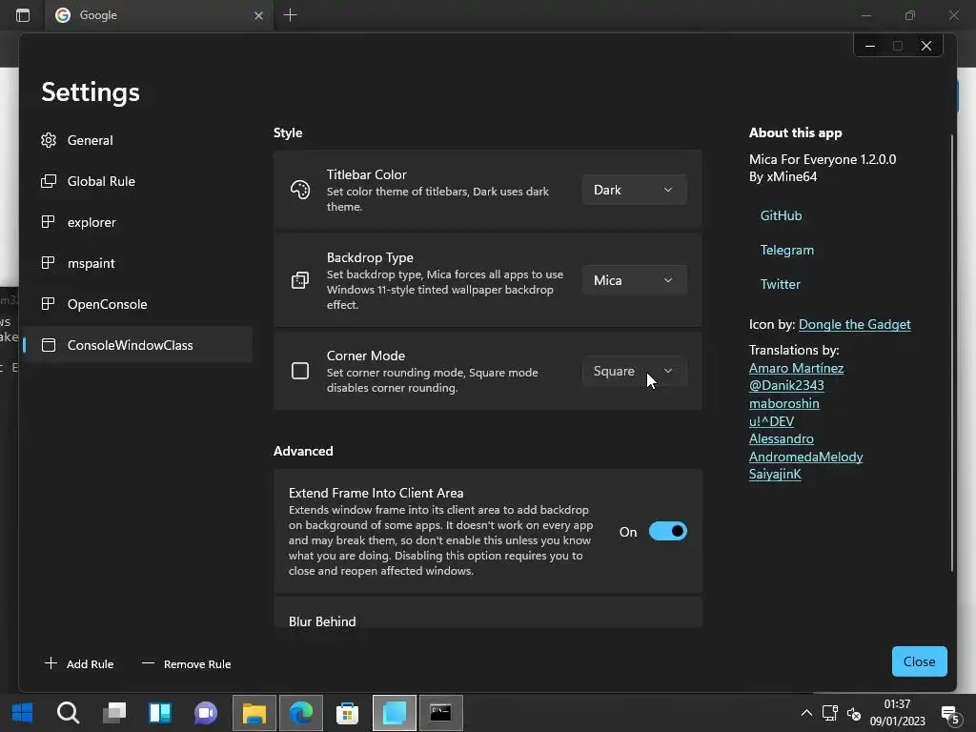Click the Edge tab actions icon

pos(23,15)
